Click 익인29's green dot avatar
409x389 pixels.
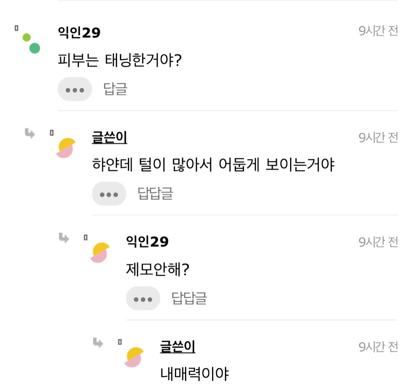(x=30, y=43)
